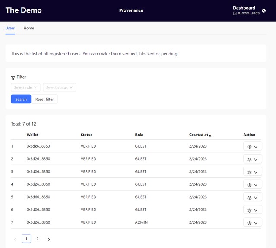The width and height of the screenshot is (276, 248).
Task: Click the Reset filter button
Action: click(x=44, y=99)
